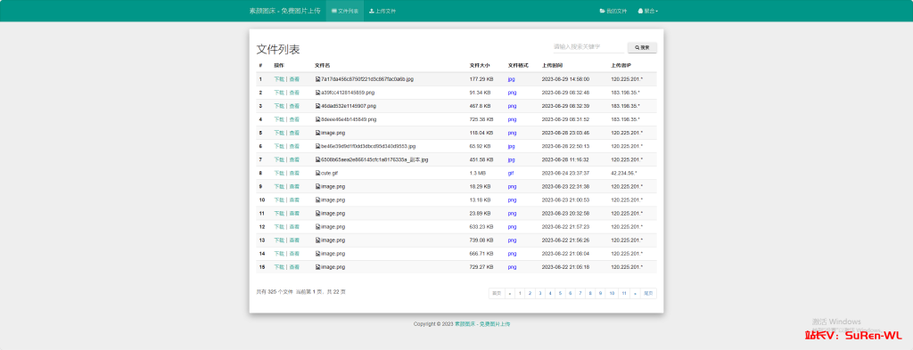
Task: Click file icon in row 10 image.png
Action: tap(318, 199)
